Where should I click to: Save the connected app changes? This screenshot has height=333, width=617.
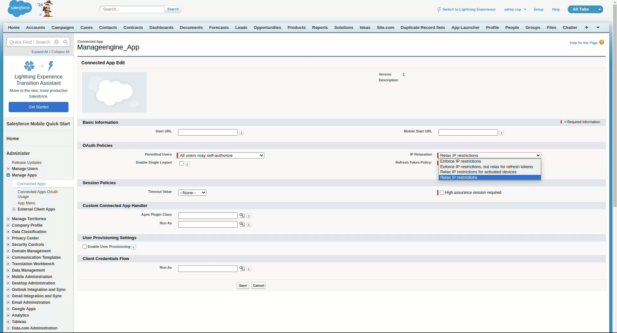(243, 285)
